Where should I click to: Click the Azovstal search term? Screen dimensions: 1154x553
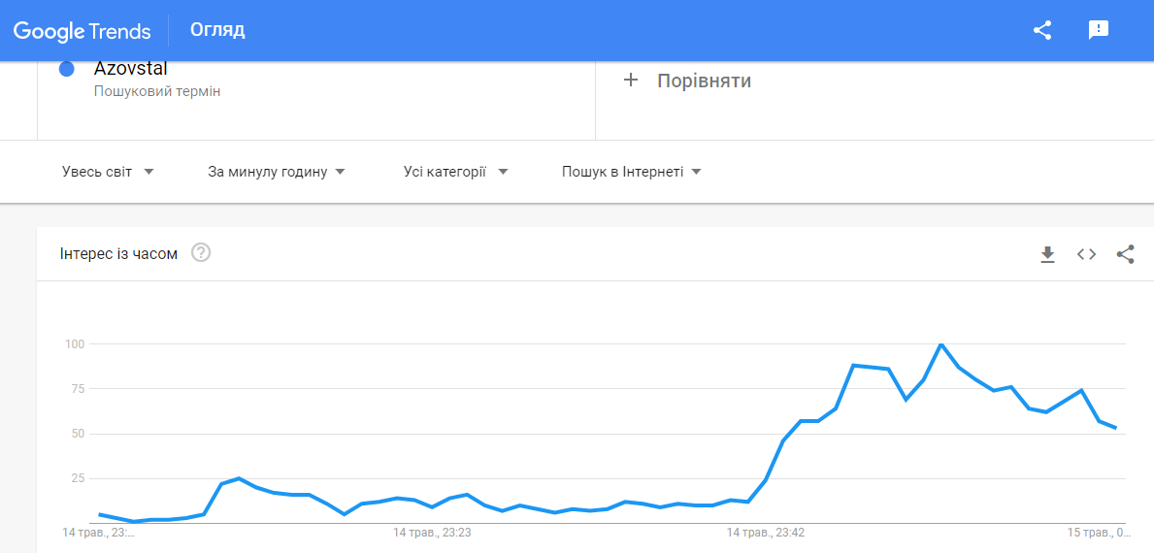pyautogui.click(x=131, y=70)
